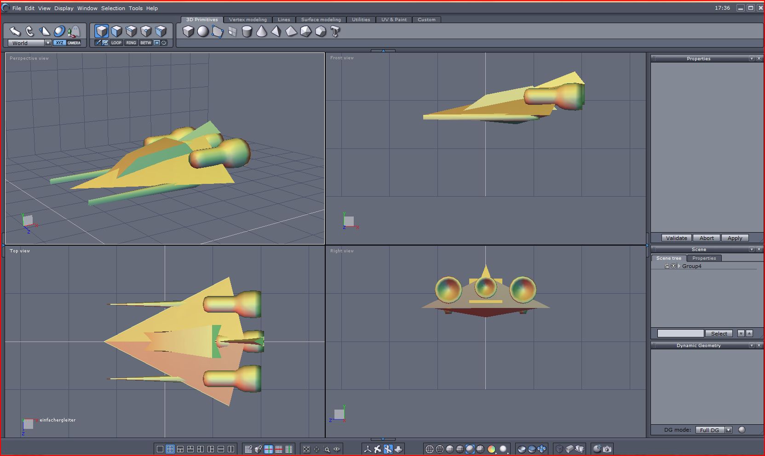Create a Sphere primitive

point(203,31)
